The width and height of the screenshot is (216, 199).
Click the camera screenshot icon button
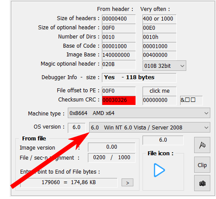[202, 183]
